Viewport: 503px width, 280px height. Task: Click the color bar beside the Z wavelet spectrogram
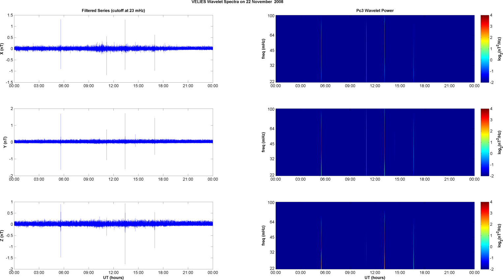pos(485,236)
